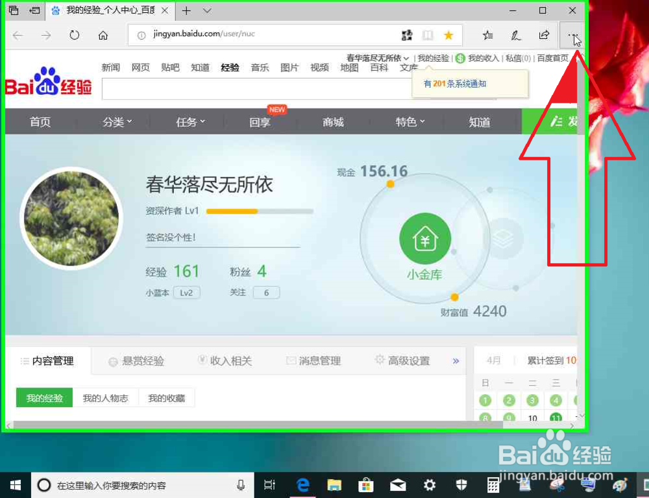The image size is (649, 498).
Task: Refresh the current page
Action: pos(75,36)
